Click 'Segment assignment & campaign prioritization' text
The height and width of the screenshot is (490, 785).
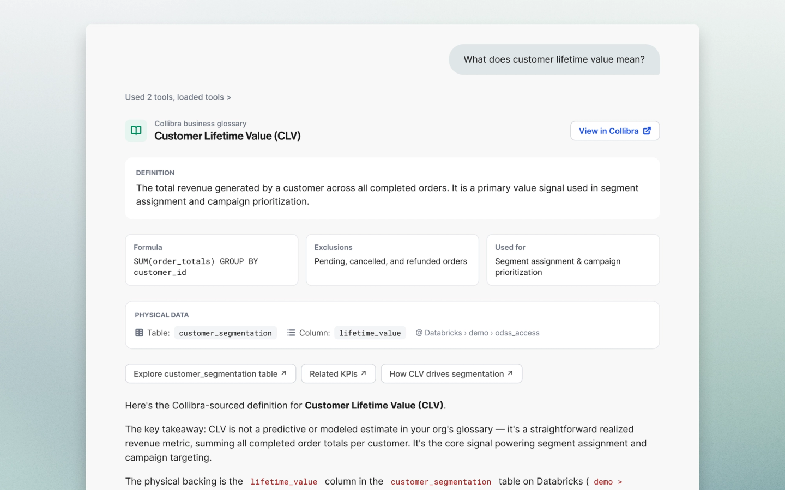(558, 267)
